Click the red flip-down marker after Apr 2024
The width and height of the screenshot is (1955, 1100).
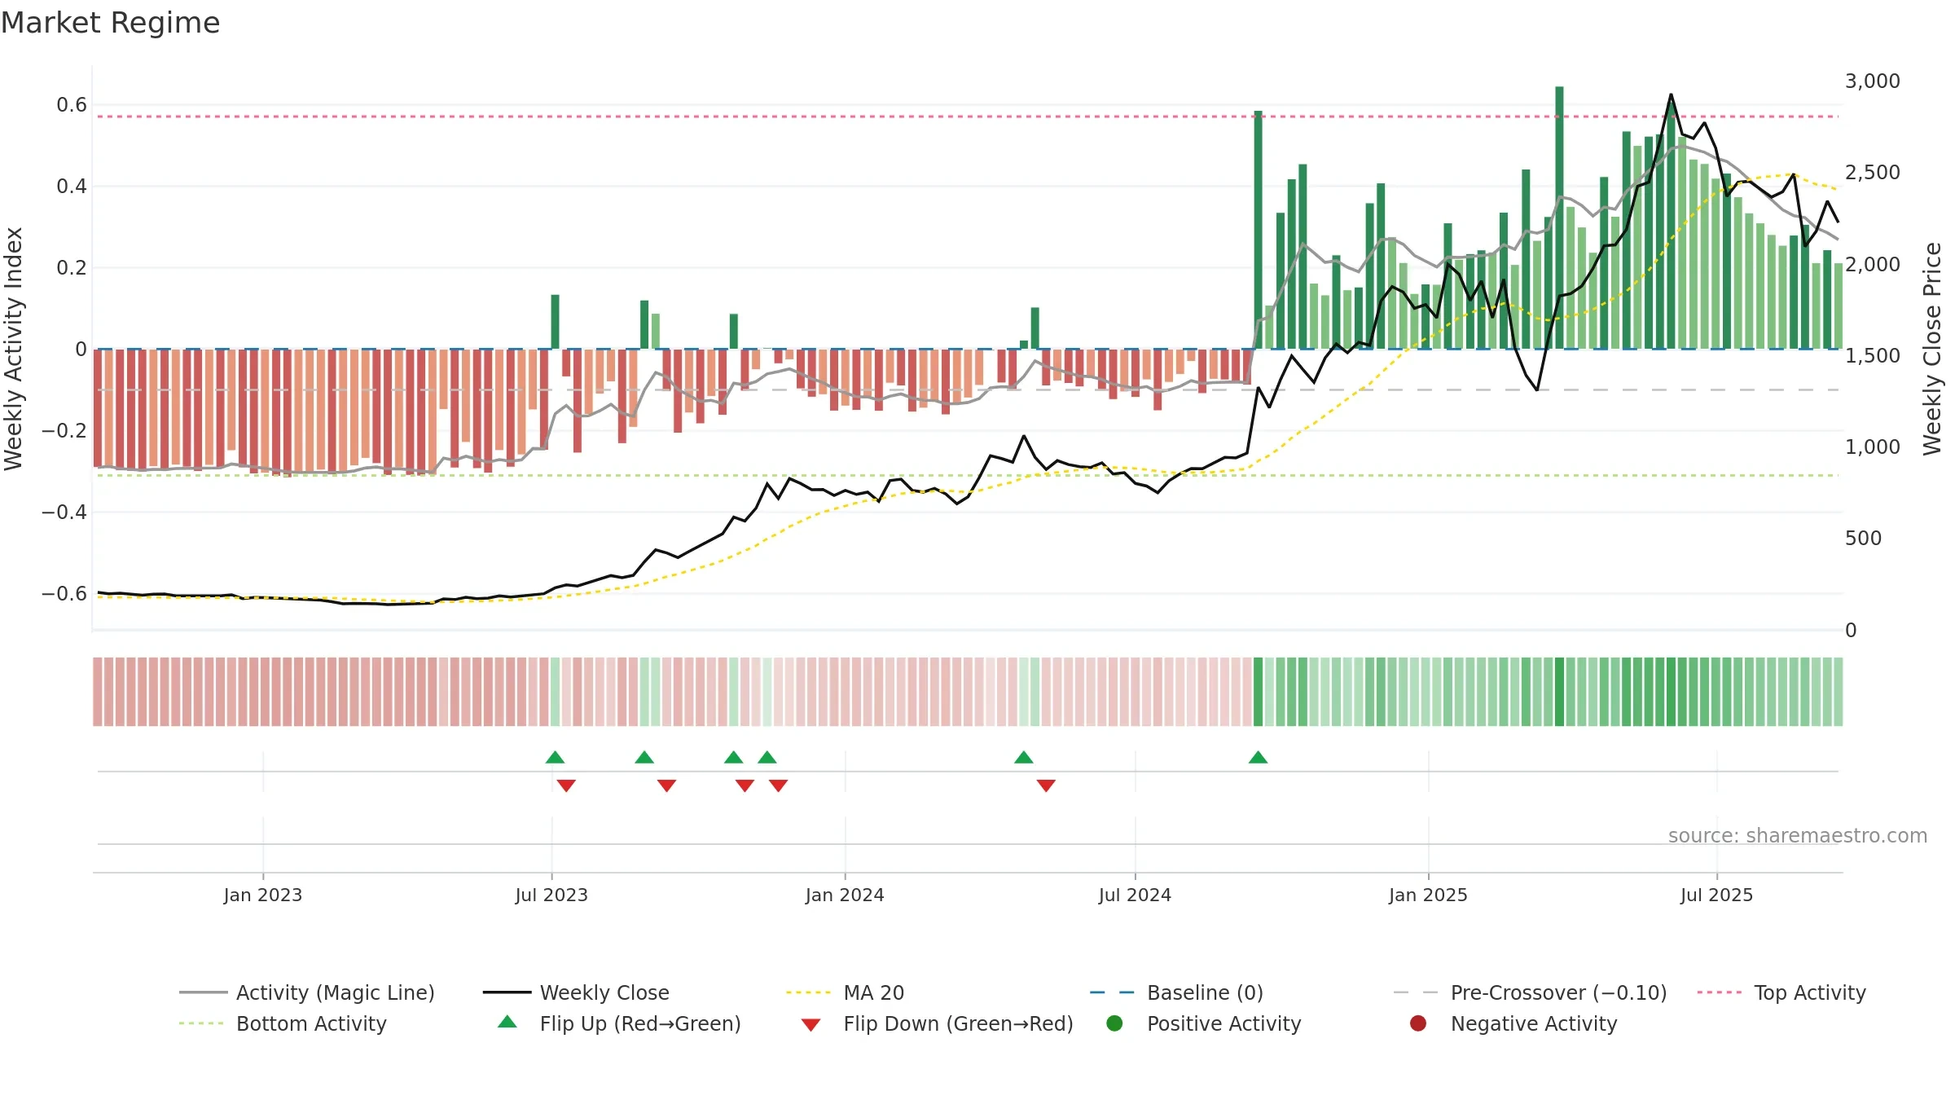click(x=1046, y=785)
